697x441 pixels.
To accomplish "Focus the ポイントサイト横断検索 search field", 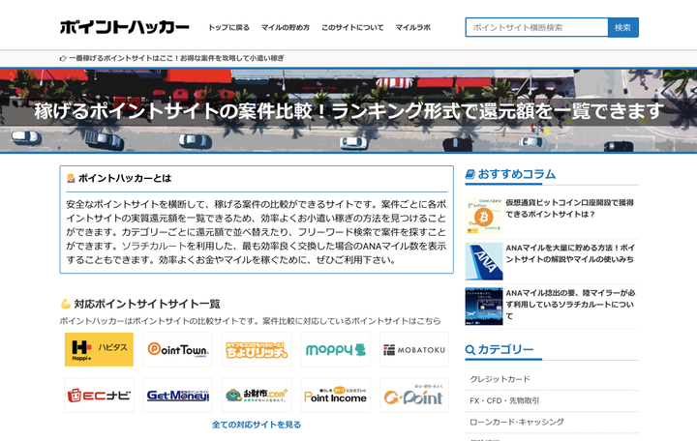I will (536, 27).
